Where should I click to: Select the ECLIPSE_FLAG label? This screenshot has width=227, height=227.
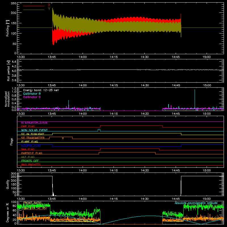coord(31,146)
